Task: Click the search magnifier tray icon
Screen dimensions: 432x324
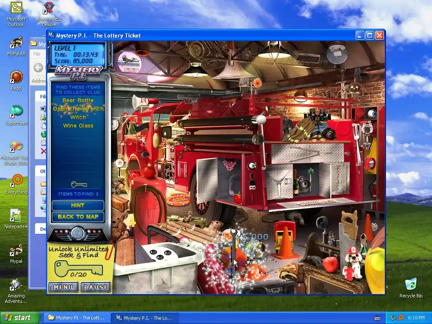Action: 401,318
